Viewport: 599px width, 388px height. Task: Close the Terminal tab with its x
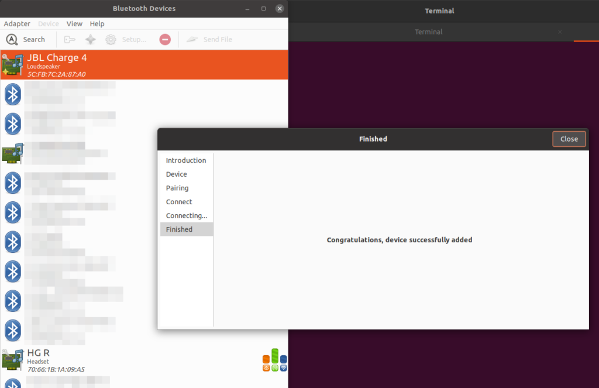coord(560,32)
